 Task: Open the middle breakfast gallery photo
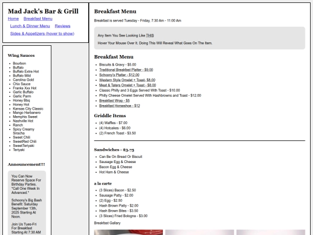(x=199, y=233)
